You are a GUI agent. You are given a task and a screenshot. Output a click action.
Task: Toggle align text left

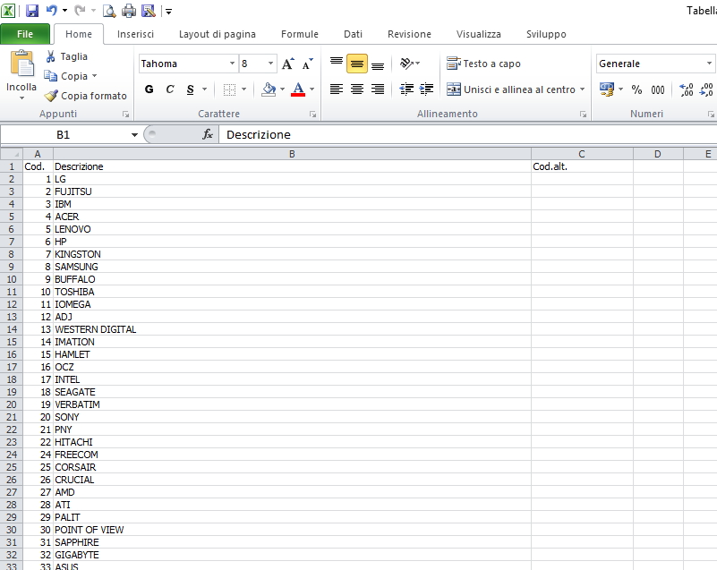[x=337, y=89]
